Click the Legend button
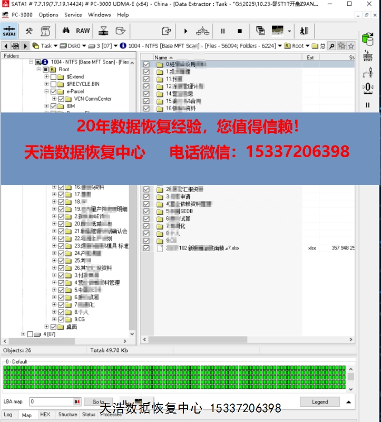 point(319,401)
